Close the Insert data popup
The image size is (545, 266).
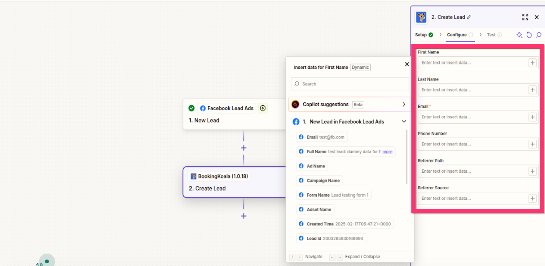coord(407,64)
